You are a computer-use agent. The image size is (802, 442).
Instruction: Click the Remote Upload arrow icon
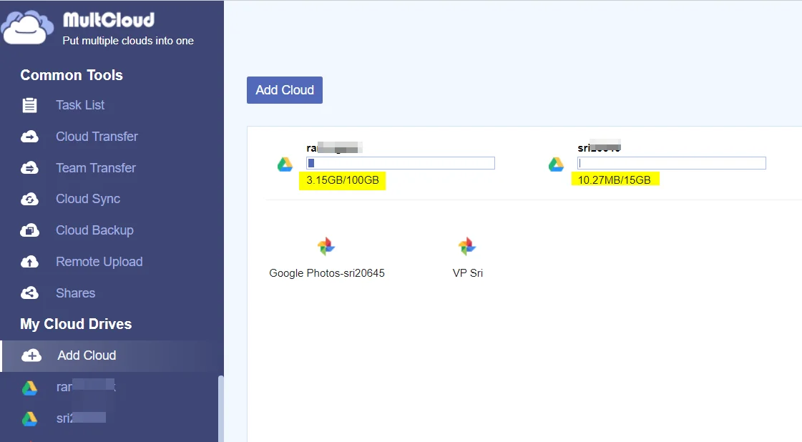point(29,262)
